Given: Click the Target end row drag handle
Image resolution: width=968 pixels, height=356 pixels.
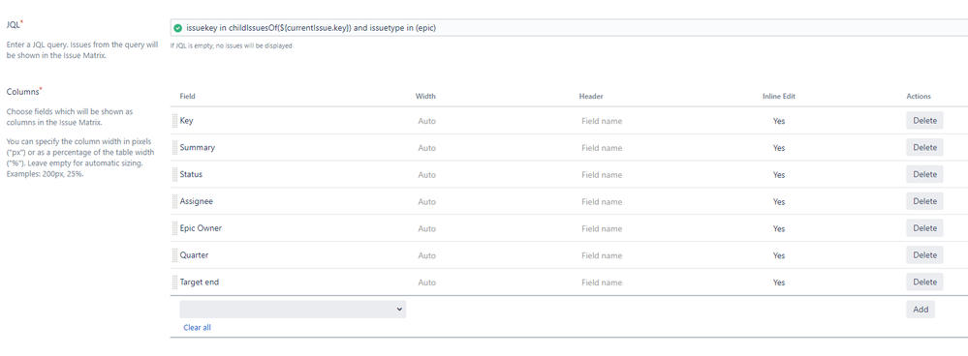Looking at the screenshot, I should tap(174, 282).
